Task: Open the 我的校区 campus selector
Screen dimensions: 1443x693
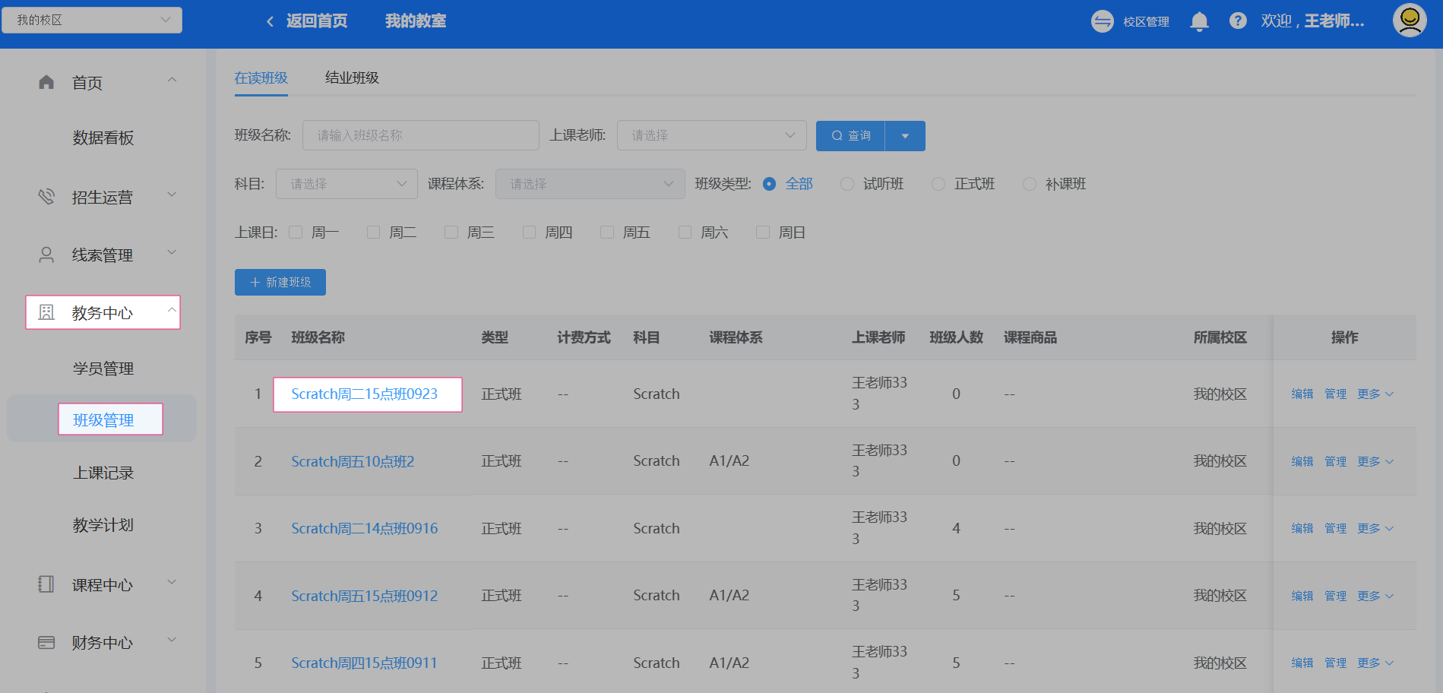Action: (92, 20)
